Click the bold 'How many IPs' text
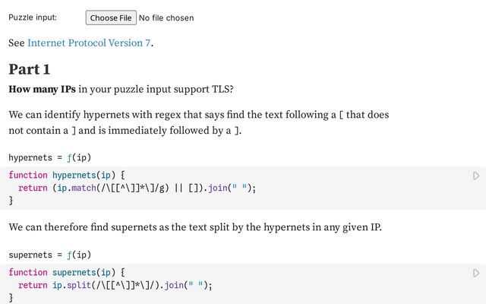 pyautogui.click(x=42, y=90)
